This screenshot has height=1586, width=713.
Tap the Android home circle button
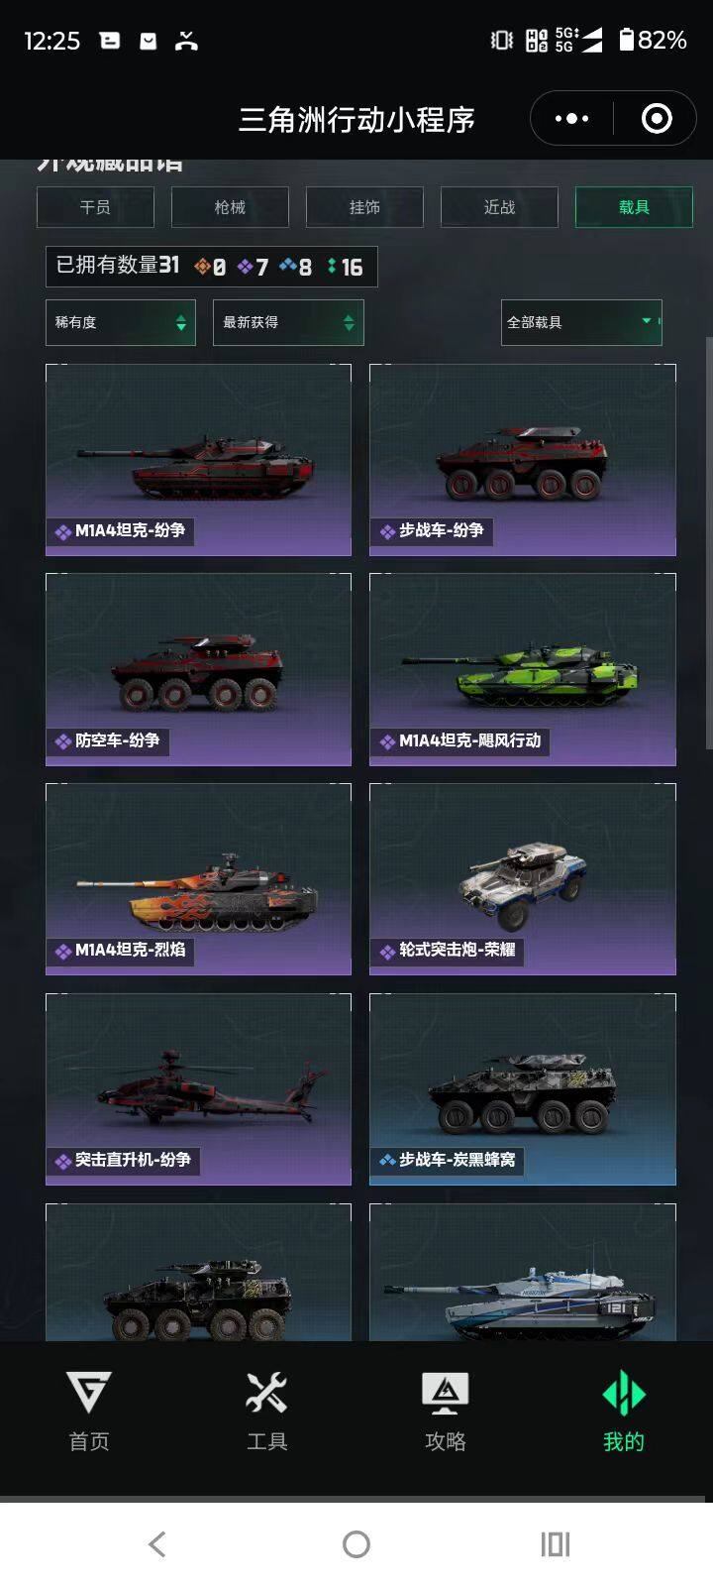pos(356,1543)
